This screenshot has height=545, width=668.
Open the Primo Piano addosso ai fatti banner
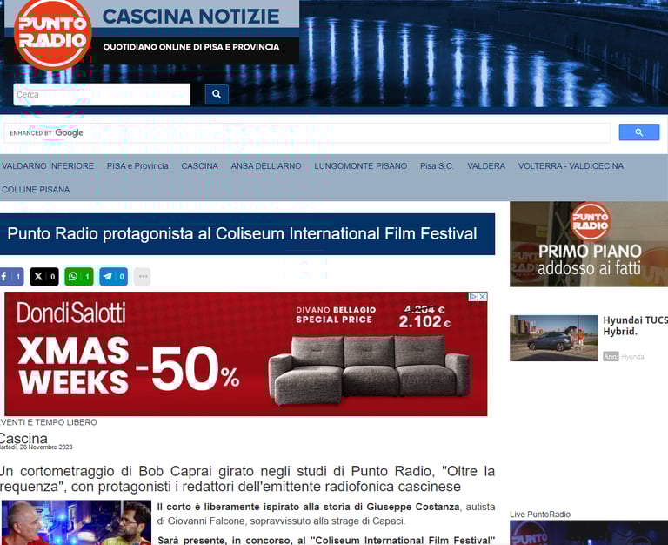click(x=589, y=244)
